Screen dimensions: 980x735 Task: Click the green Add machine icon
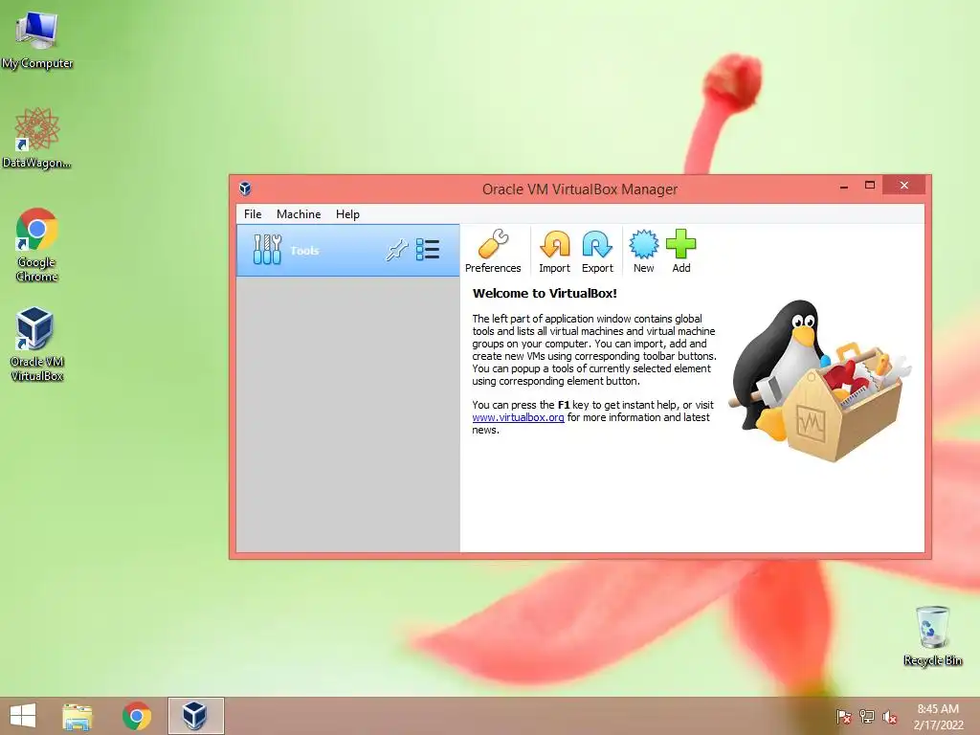click(x=680, y=252)
